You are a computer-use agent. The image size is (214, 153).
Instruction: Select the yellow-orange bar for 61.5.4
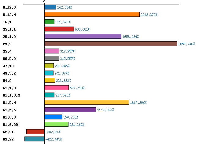87,102
